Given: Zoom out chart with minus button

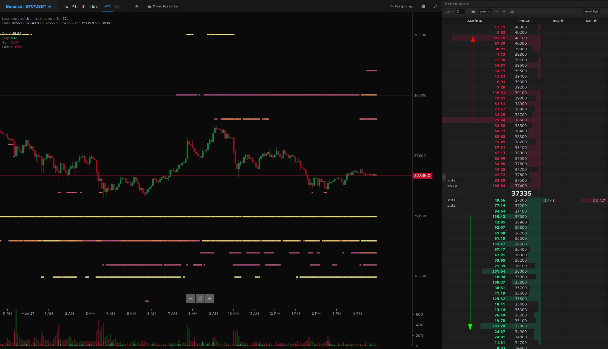Looking at the screenshot, I should point(191,298).
